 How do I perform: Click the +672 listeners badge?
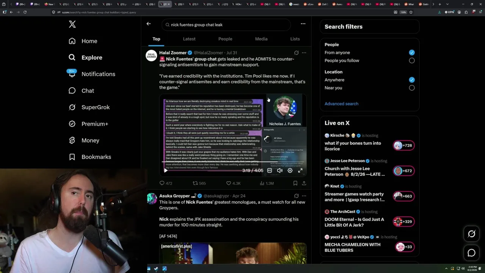click(x=404, y=171)
